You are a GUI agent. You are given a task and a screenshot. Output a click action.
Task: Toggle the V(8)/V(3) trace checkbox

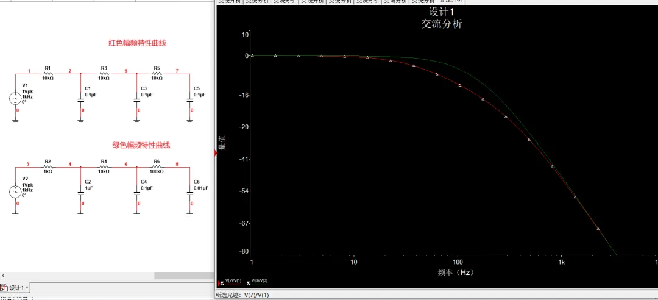[249, 283]
